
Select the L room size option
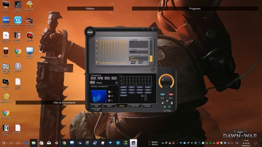(109, 92)
